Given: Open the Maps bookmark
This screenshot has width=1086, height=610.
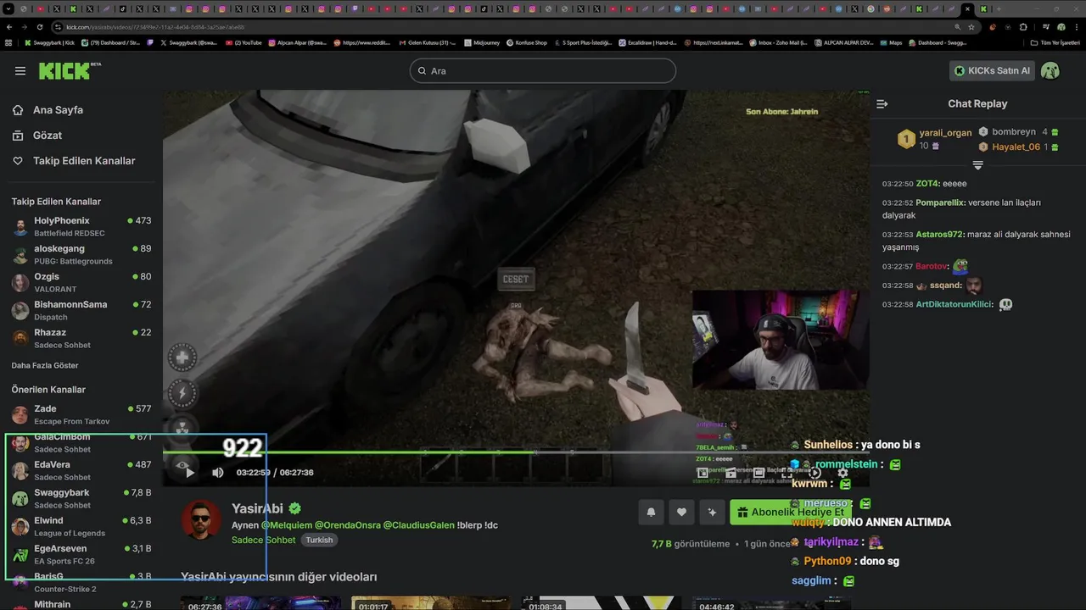Looking at the screenshot, I should [891, 42].
